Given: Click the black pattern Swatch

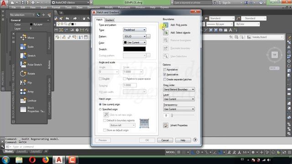Looking at the screenshot, I should click(x=135, y=49).
